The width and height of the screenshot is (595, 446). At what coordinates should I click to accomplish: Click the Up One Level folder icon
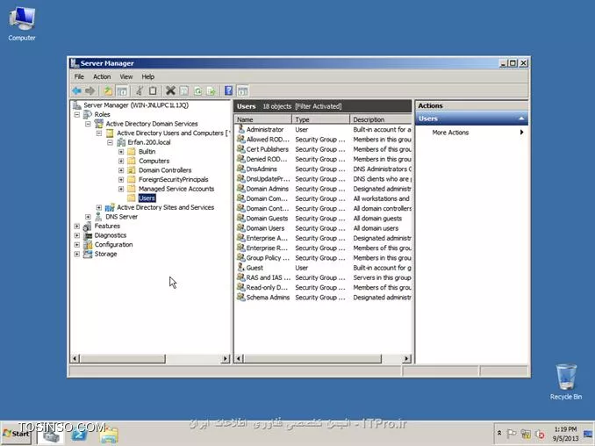tap(108, 90)
